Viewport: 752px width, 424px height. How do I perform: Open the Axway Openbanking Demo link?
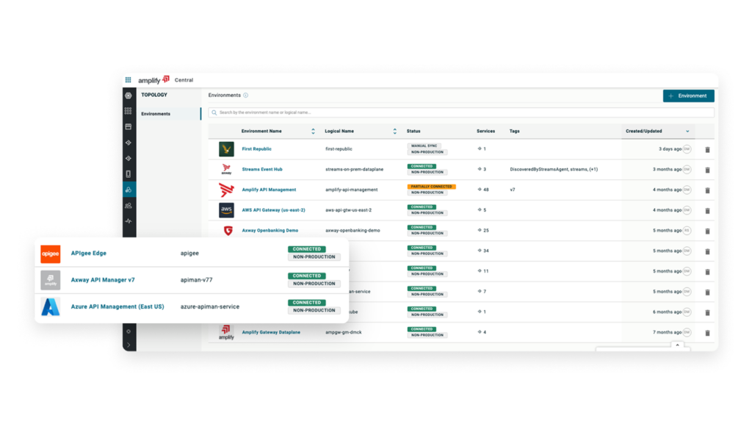(270, 231)
